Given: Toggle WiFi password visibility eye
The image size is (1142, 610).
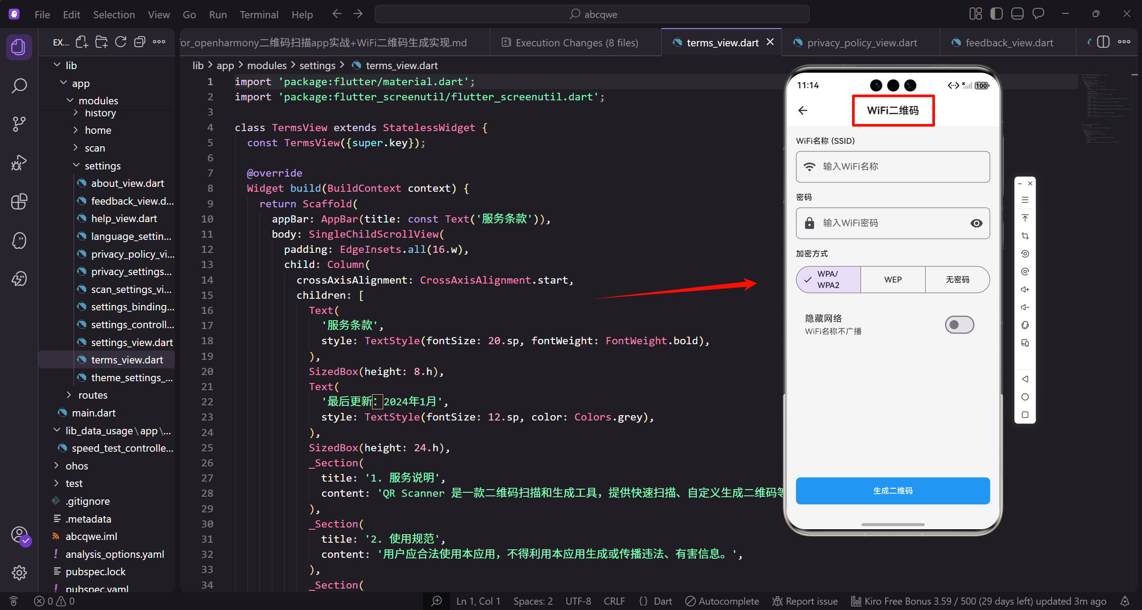Looking at the screenshot, I should pyautogui.click(x=976, y=223).
